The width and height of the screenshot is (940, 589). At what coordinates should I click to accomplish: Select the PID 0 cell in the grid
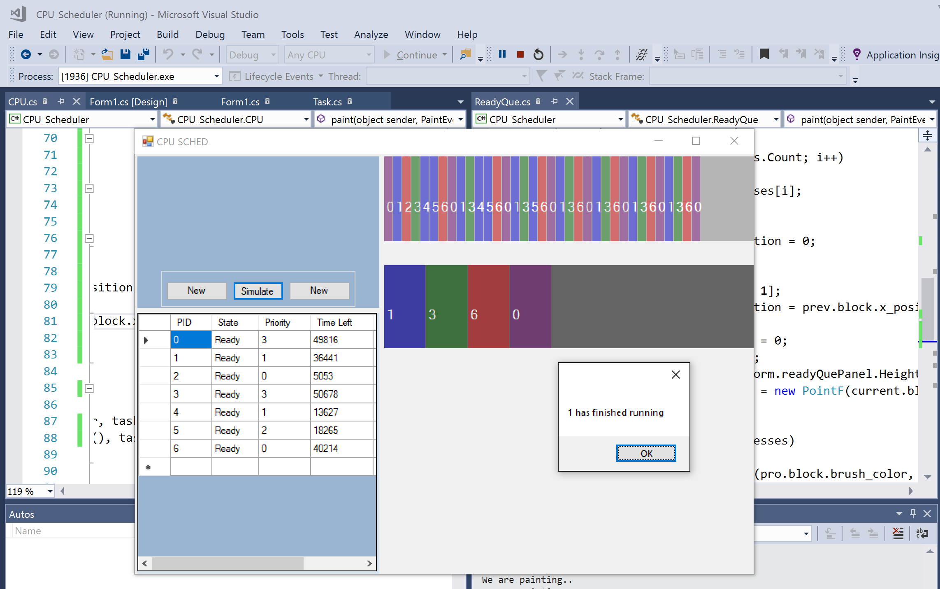click(x=191, y=340)
